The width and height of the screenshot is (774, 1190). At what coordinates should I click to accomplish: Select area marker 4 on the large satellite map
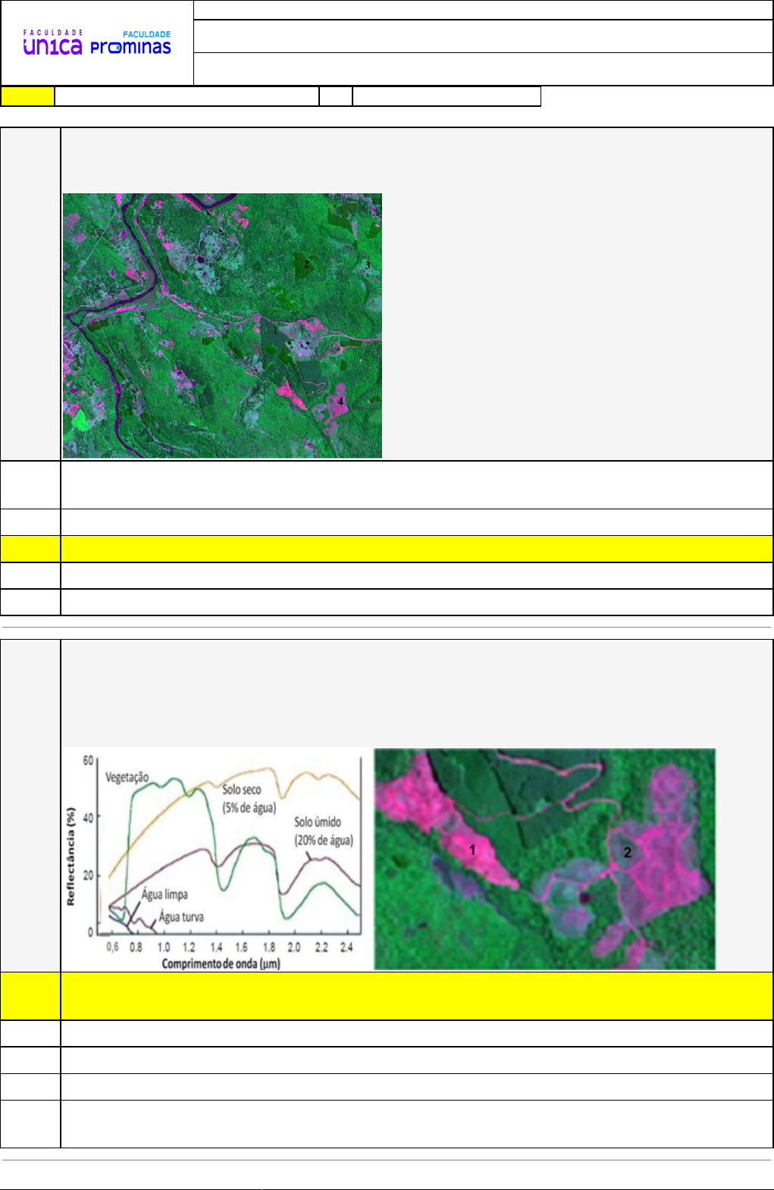point(340,401)
